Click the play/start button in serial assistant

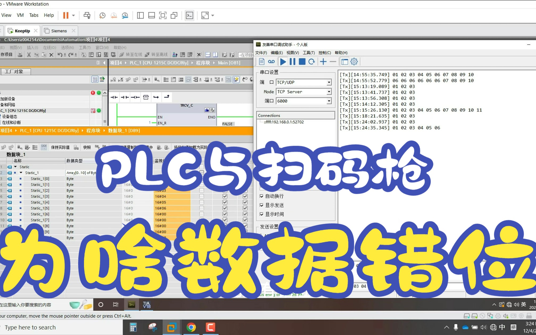[x=283, y=62]
